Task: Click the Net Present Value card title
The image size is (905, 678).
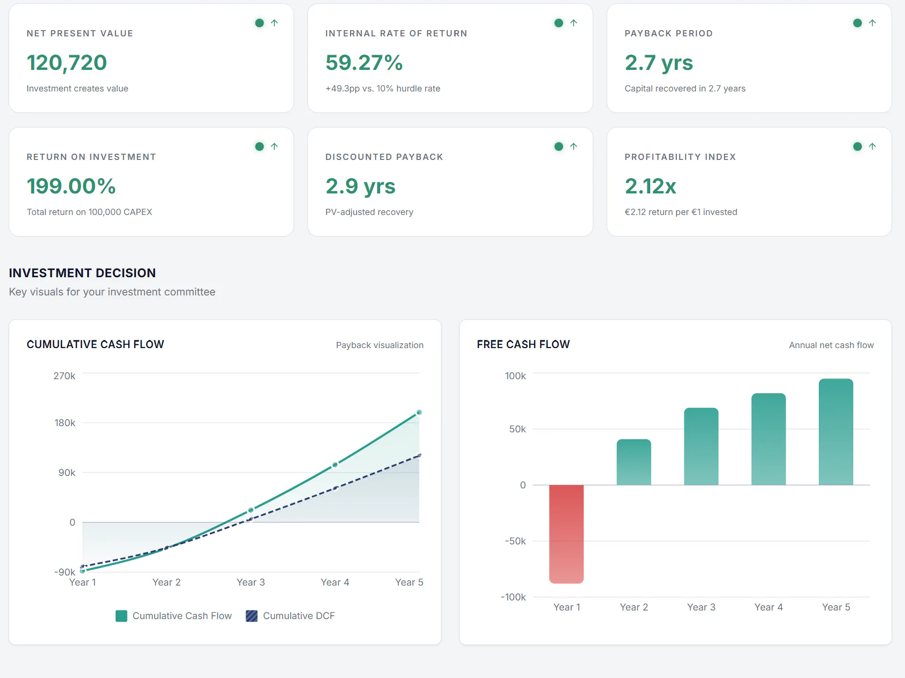Action: click(80, 34)
